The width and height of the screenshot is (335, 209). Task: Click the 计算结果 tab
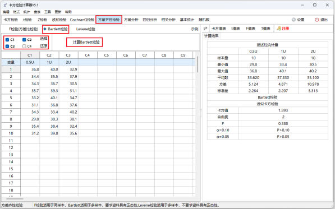click(212, 36)
